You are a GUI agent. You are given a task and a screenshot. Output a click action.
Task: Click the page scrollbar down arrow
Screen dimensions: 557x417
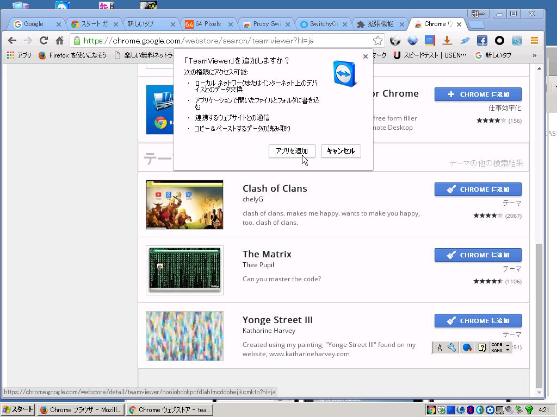539,392
